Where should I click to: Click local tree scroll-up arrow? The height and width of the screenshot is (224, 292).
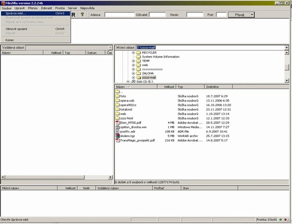pyautogui.click(x=287, y=53)
